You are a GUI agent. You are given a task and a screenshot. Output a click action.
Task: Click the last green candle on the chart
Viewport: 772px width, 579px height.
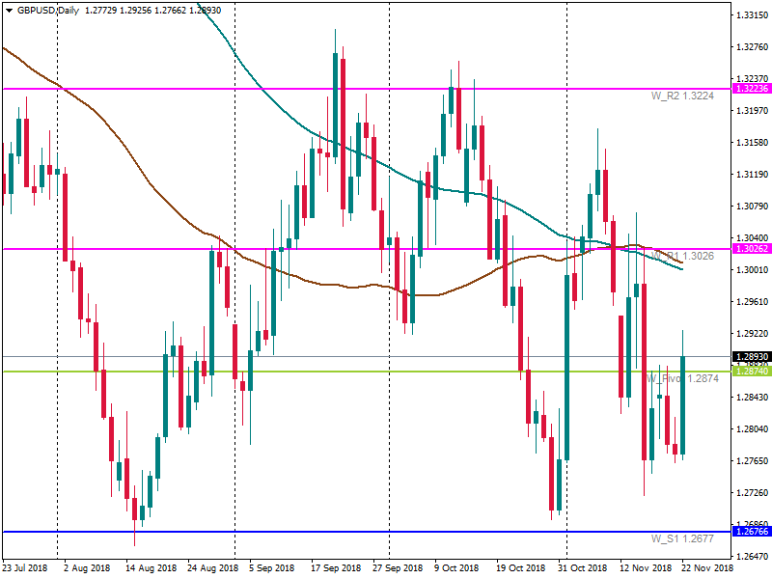pyautogui.click(x=682, y=405)
